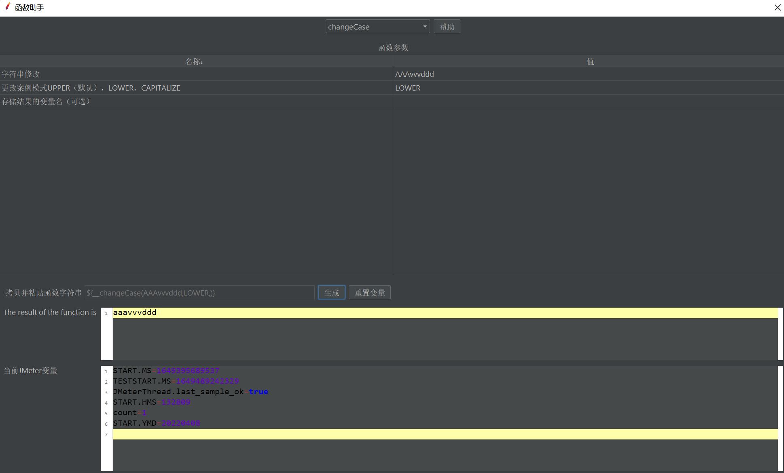This screenshot has height=473, width=784.
Task: Select the AAAvvvddd value cell
Action: click(x=588, y=74)
